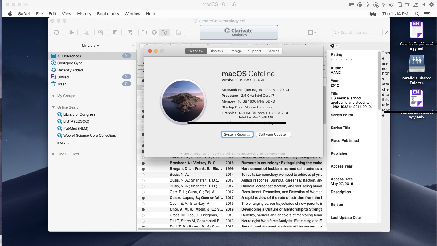This screenshot has height=246, width=437.
Task: Click the New Reference toolbar icon
Action: tap(130, 32)
